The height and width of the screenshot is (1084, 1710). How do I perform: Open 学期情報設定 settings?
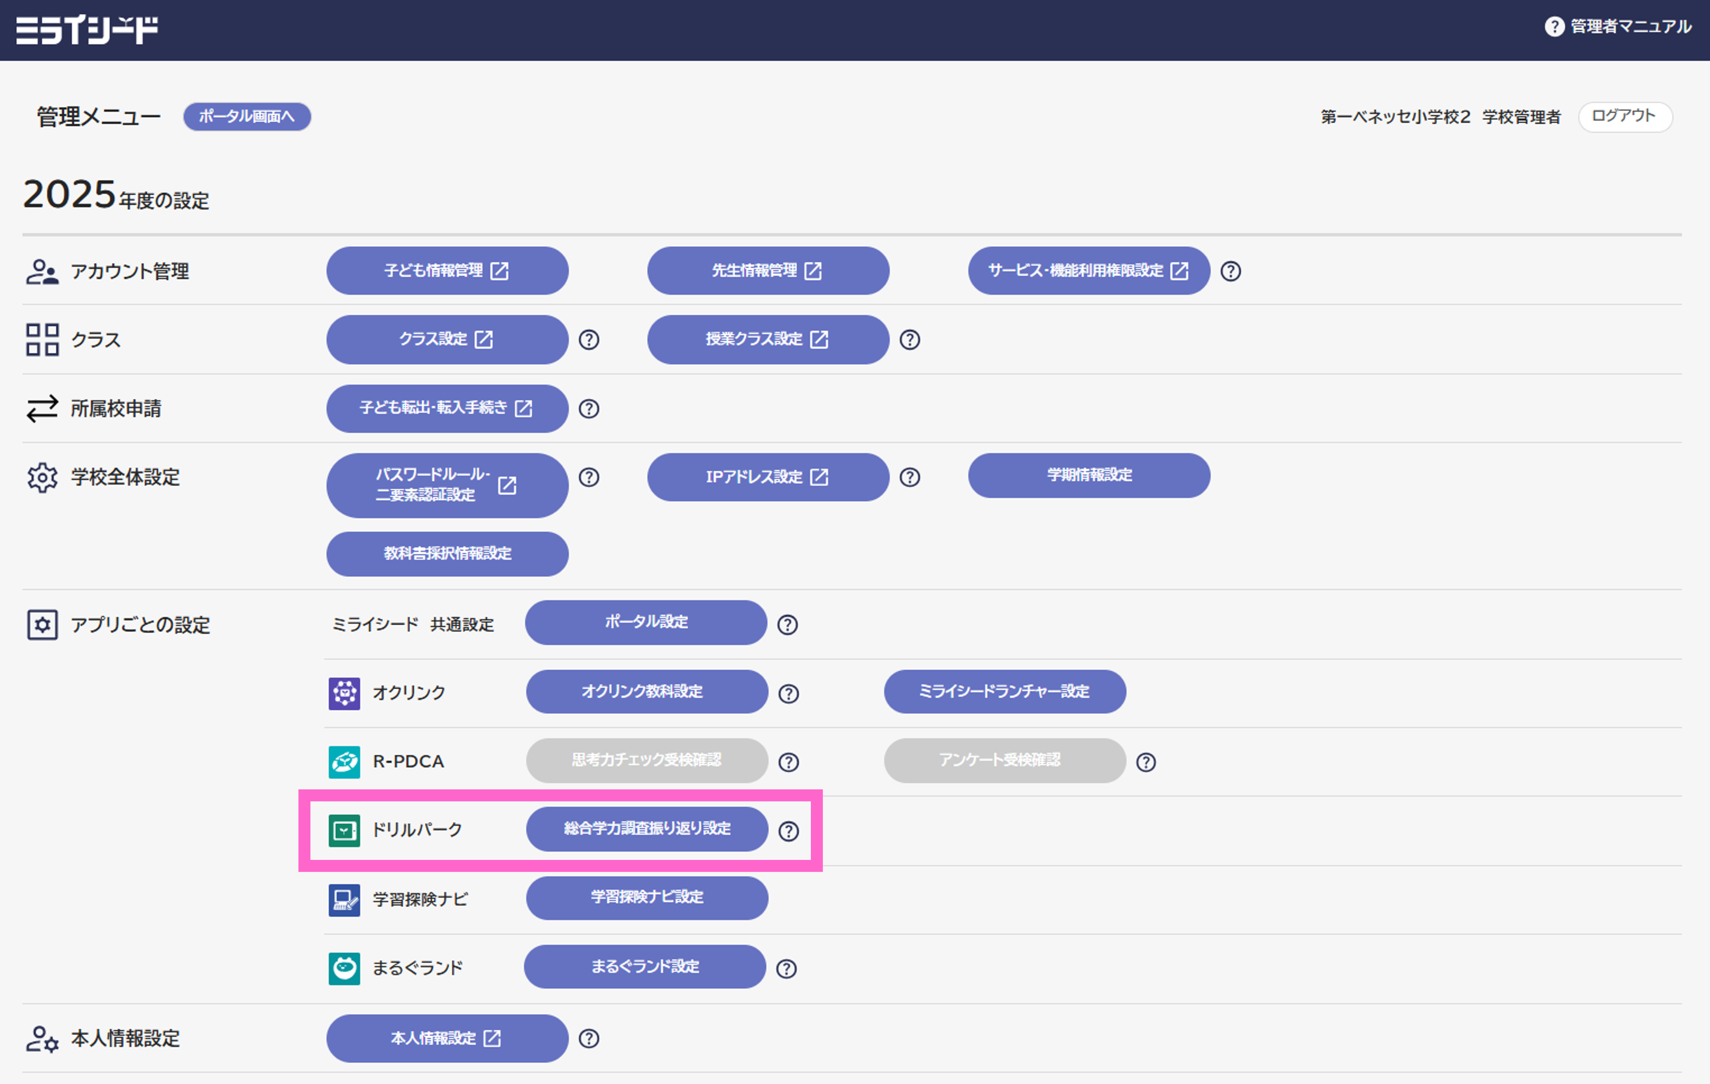(x=1089, y=475)
